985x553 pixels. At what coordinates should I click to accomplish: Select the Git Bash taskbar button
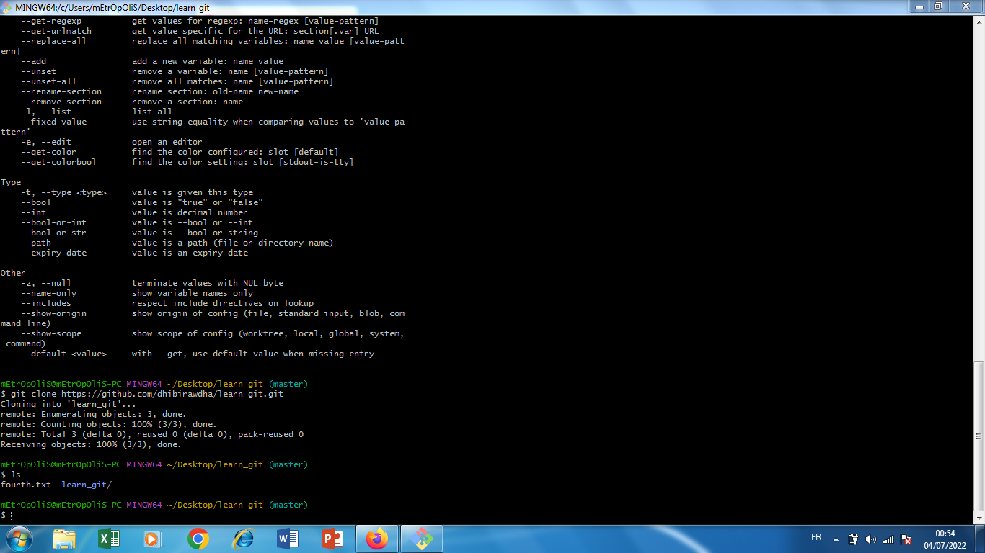[x=422, y=539]
